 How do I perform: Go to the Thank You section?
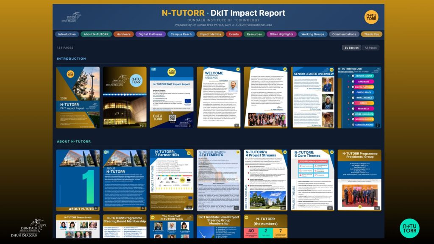[x=371, y=34]
